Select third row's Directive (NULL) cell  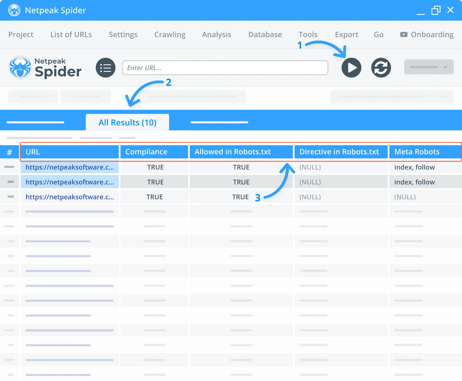pos(341,197)
